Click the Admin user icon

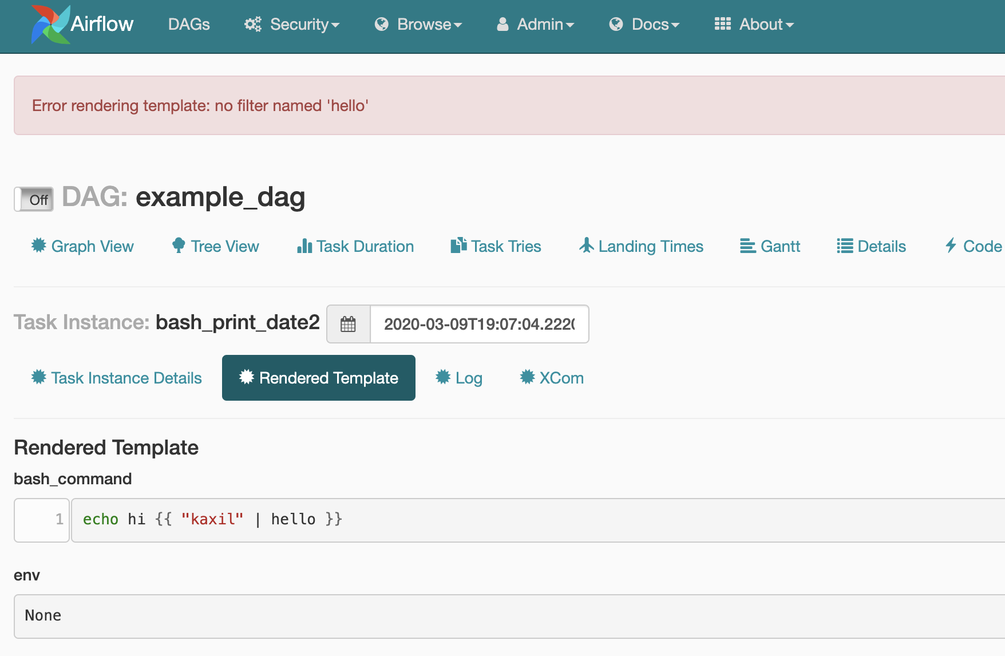pos(502,24)
